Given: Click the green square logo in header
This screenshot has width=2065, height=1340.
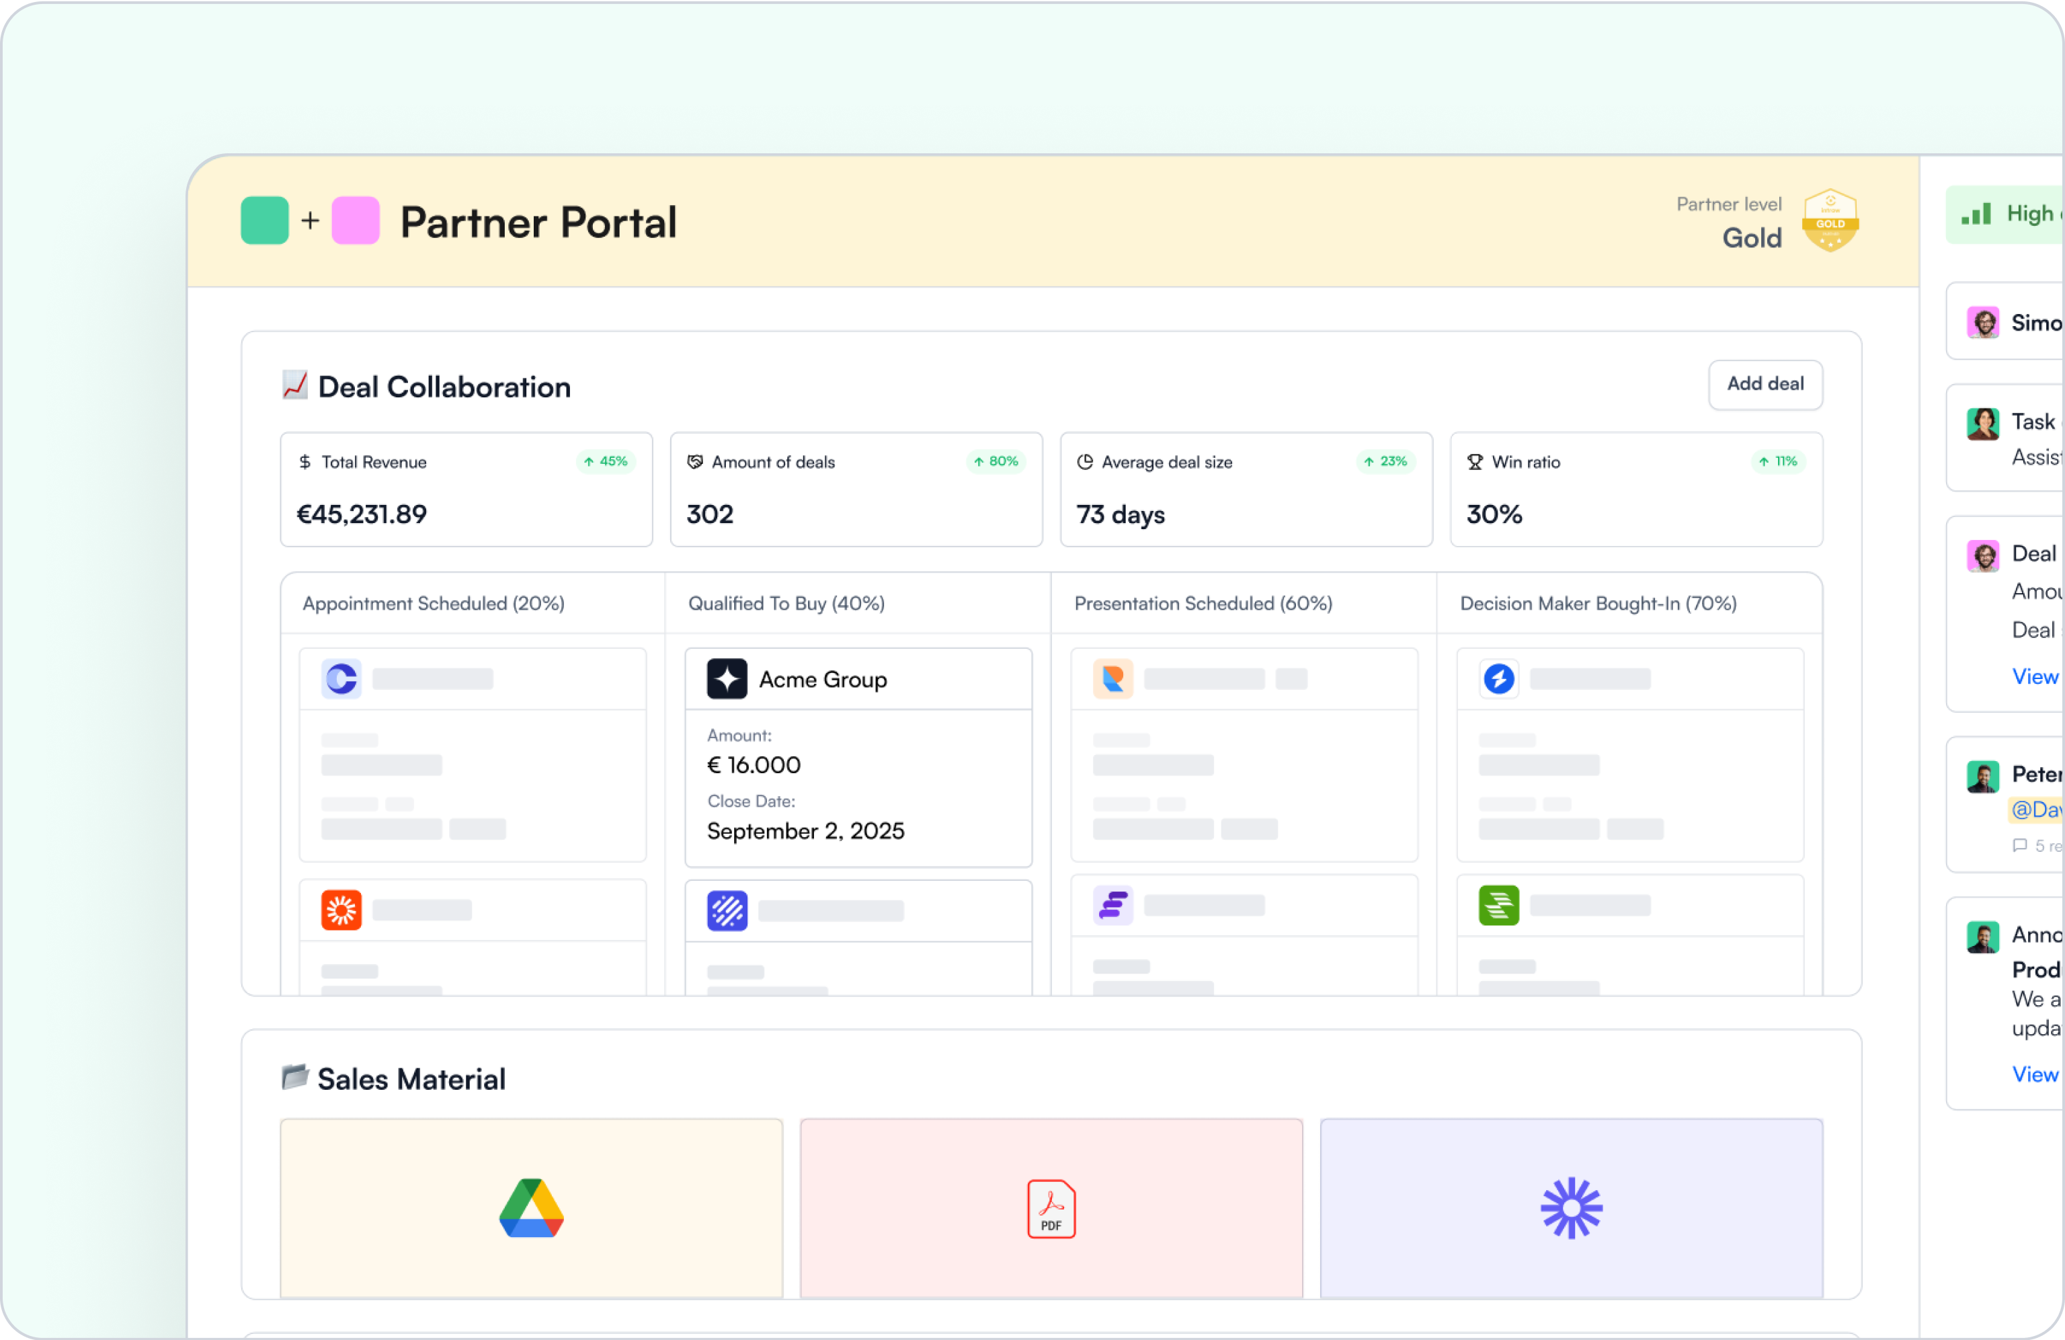Looking at the screenshot, I should click(x=265, y=221).
